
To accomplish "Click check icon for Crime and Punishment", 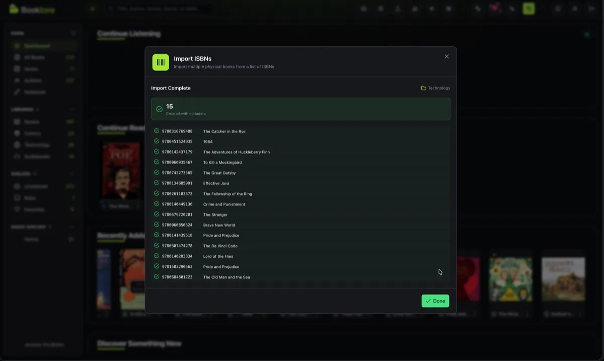I will click(157, 204).
